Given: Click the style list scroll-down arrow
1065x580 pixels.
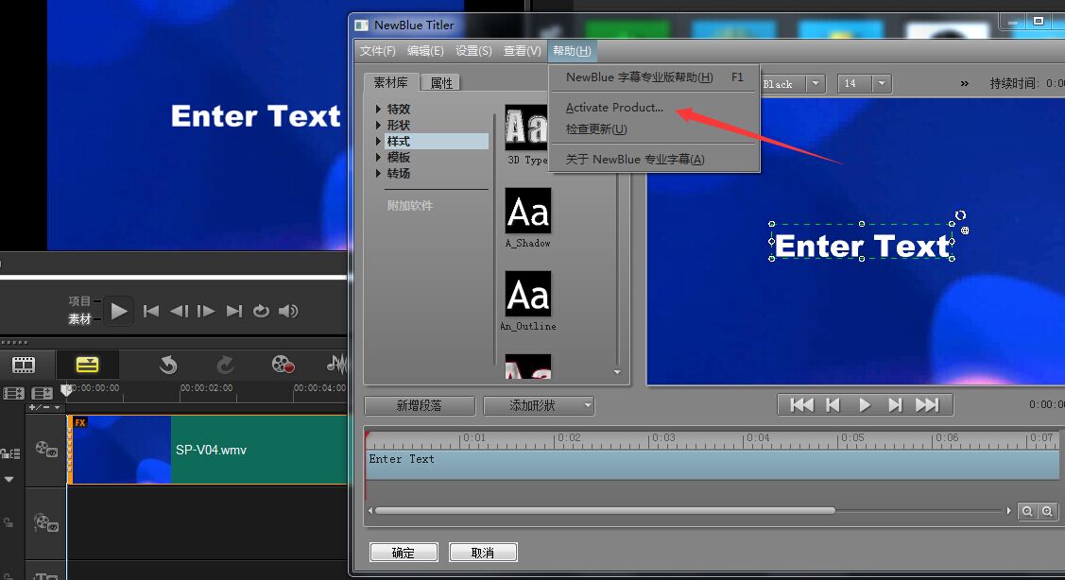Looking at the screenshot, I should 617,372.
